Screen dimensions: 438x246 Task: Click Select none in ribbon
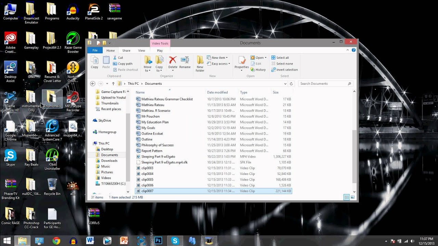click(x=282, y=64)
